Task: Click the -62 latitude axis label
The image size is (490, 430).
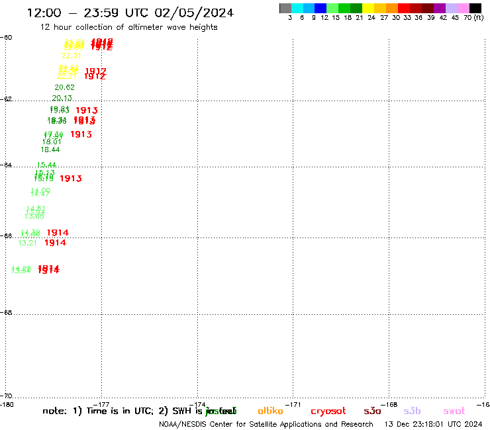Action: (6, 99)
